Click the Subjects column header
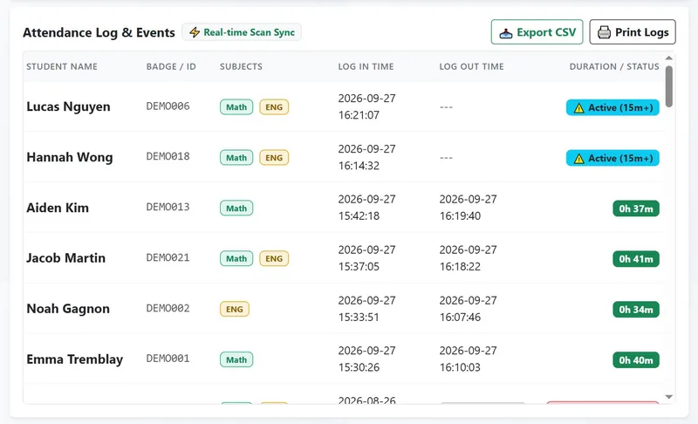 point(242,66)
